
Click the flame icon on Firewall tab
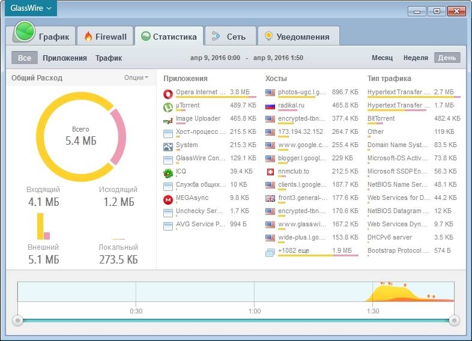[88, 36]
